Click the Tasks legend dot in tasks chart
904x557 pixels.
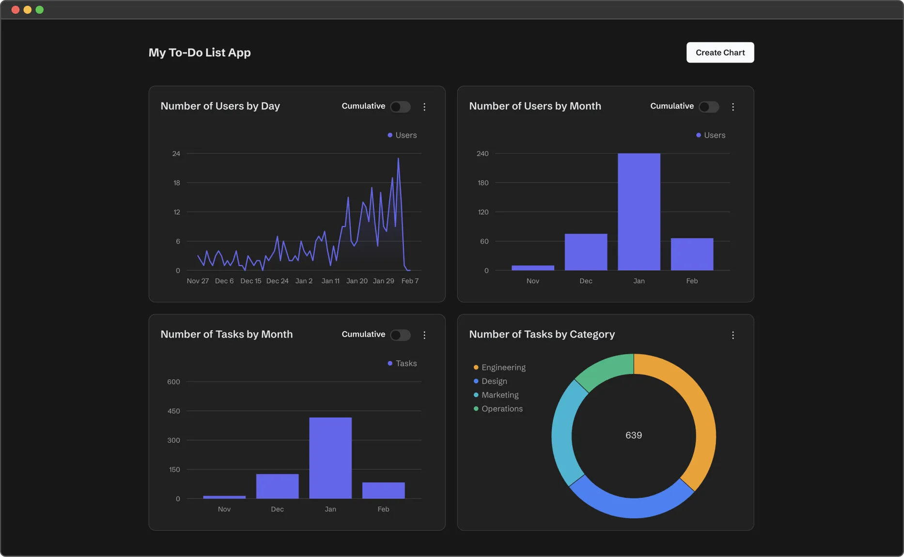coord(390,363)
